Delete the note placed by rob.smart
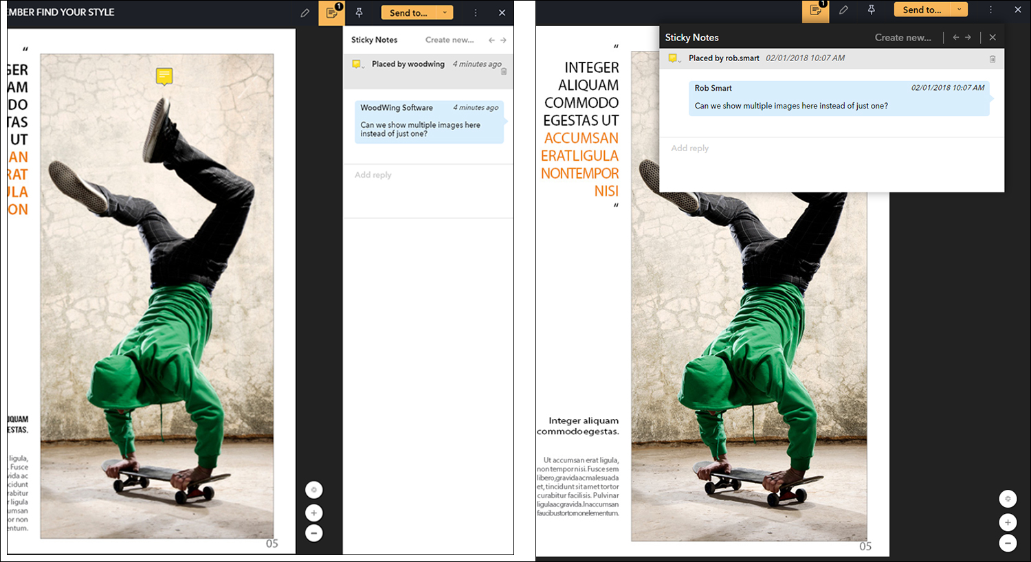 993,59
